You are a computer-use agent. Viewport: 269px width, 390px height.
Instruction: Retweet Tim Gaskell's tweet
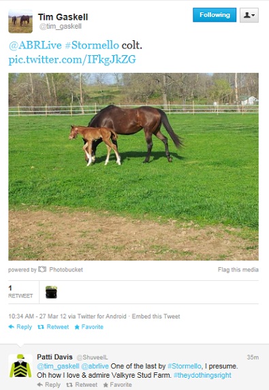53,327
